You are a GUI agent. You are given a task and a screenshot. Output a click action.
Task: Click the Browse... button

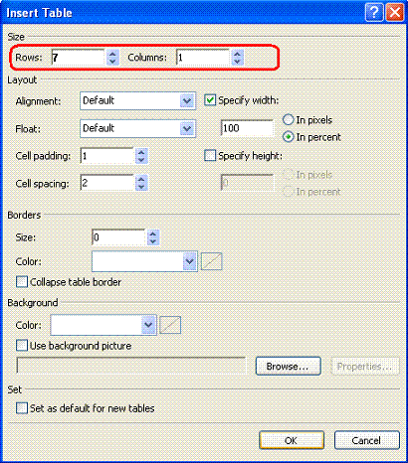pyautogui.click(x=289, y=366)
